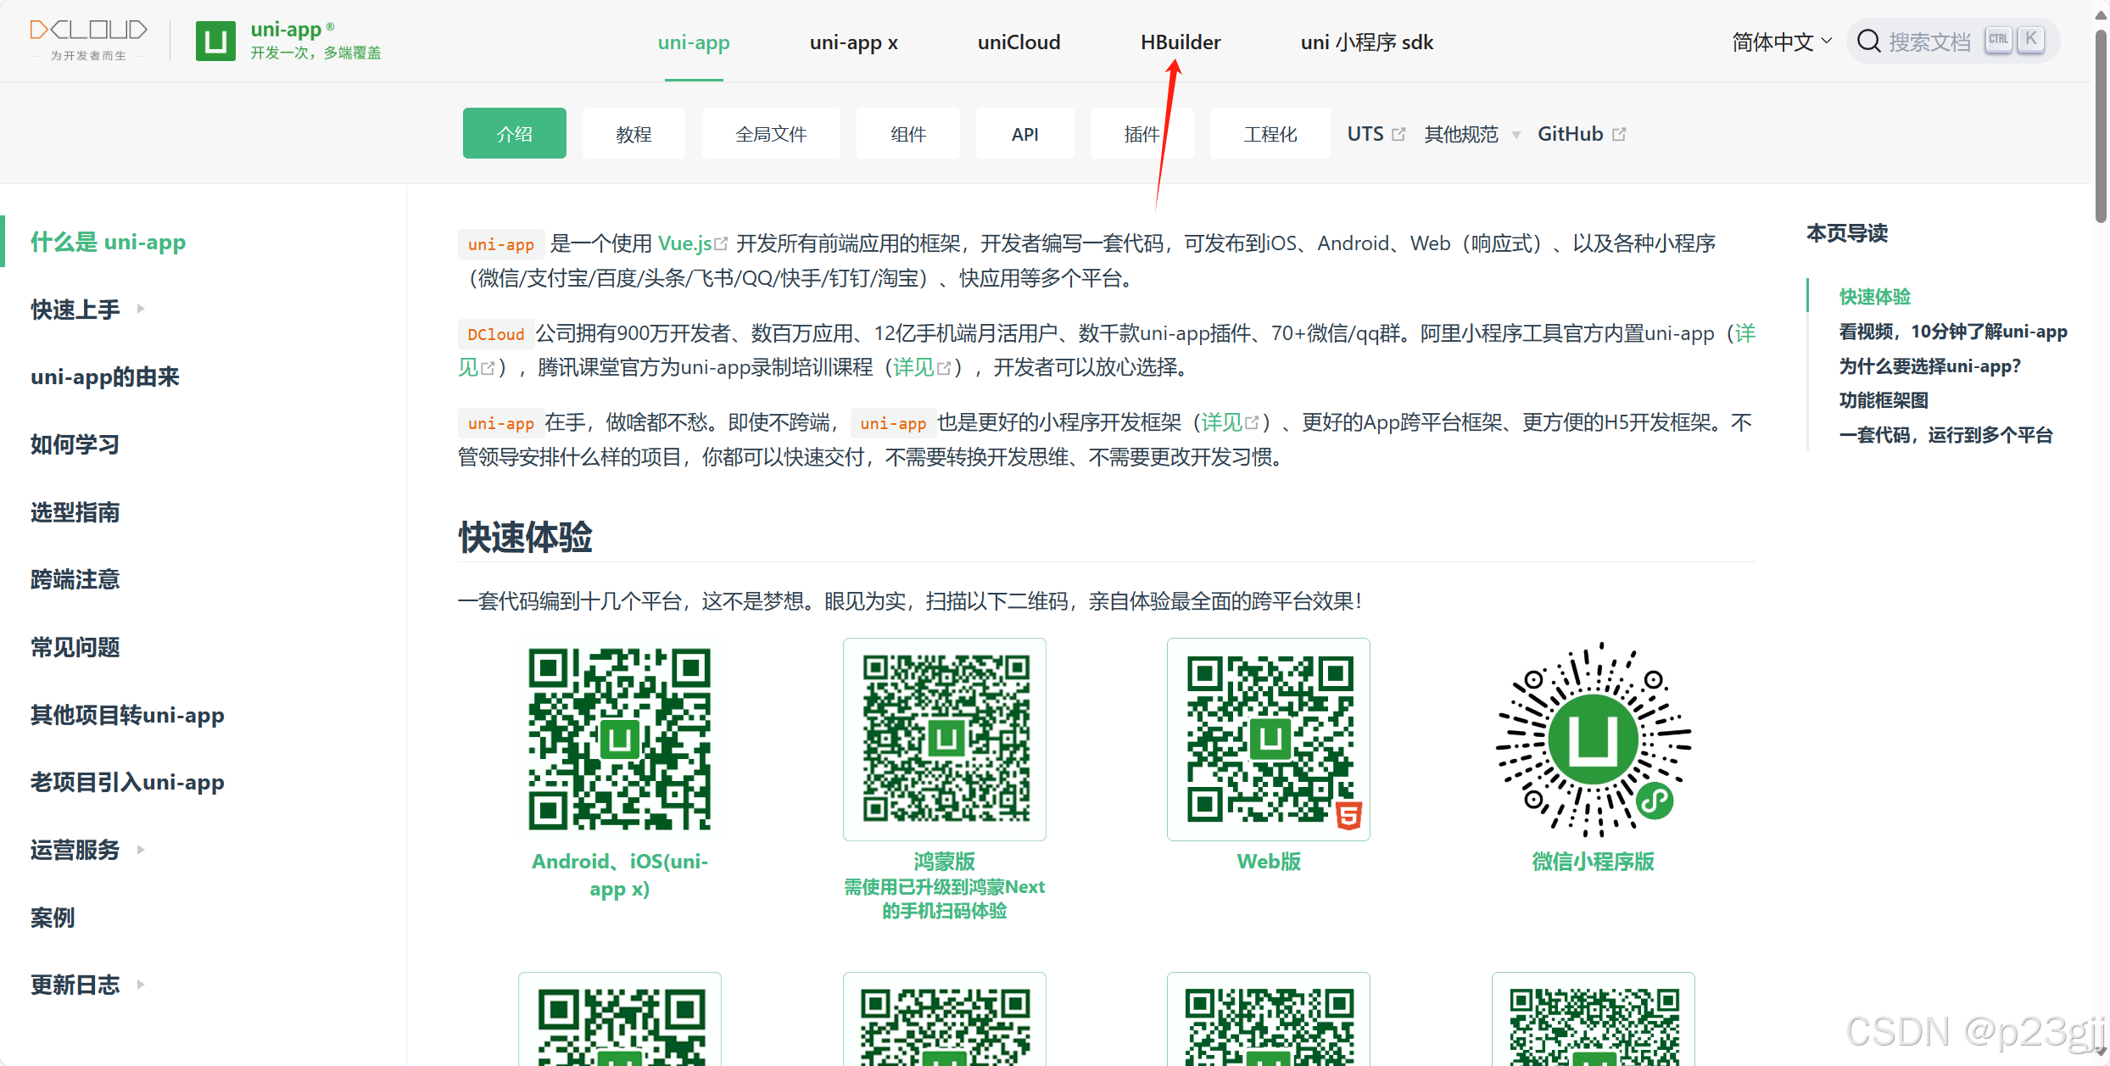The width and height of the screenshot is (2110, 1066).
Task: Open the HBuilder navigation item
Action: tap(1180, 42)
